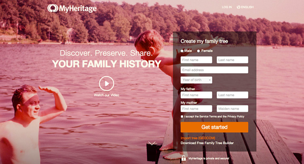This screenshot has height=164, width=304.
Task: Click the mother's Maiden name field
Action: tap(233, 109)
